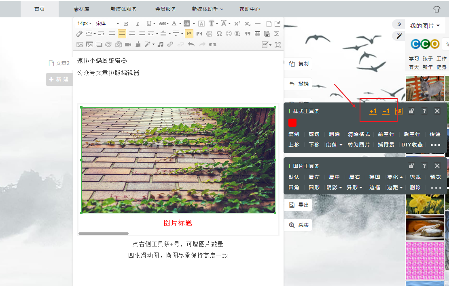
Task: Open help for 图片工具条
Action: (424, 166)
